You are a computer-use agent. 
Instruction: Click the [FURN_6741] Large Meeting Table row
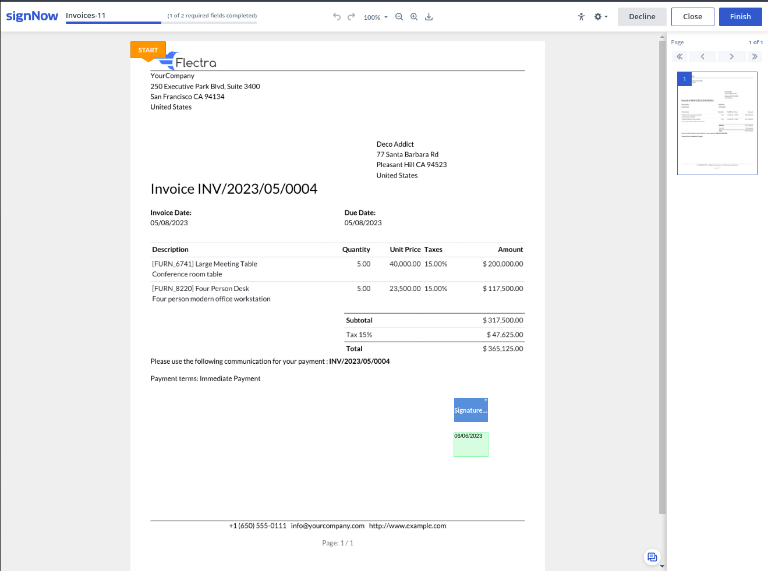(337, 269)
